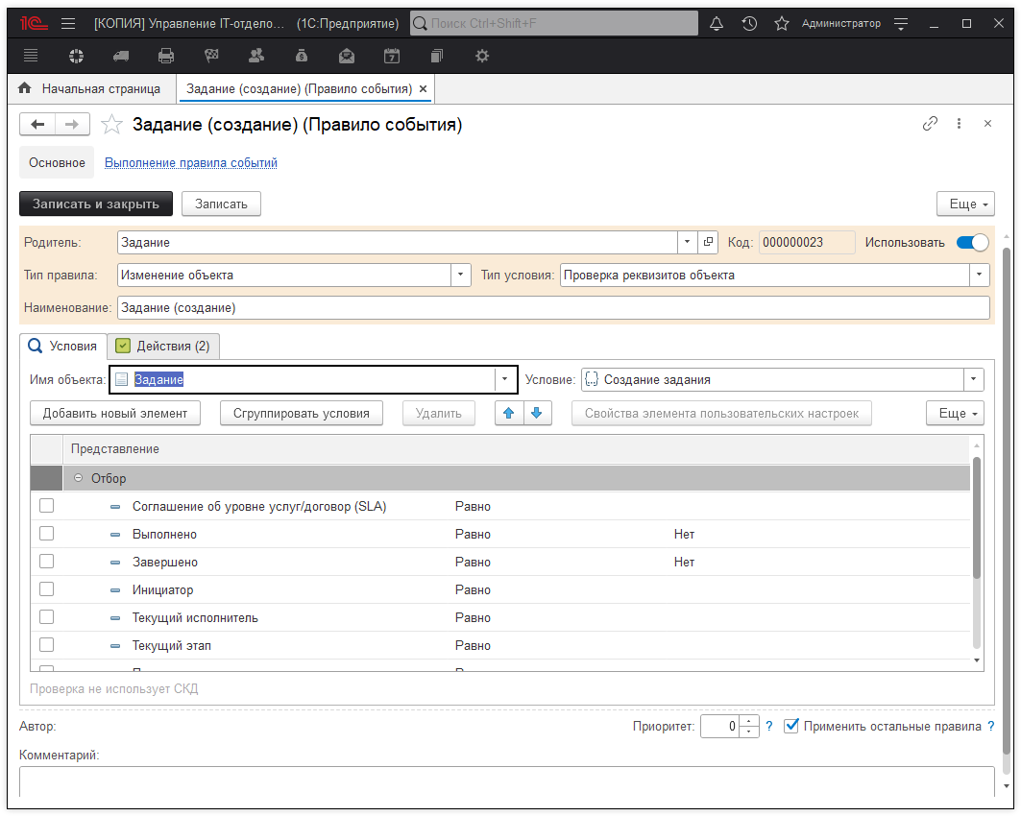Open the calendar section icon
Viewport: 1021px width, 816px height.
click(x=392, y=56)
